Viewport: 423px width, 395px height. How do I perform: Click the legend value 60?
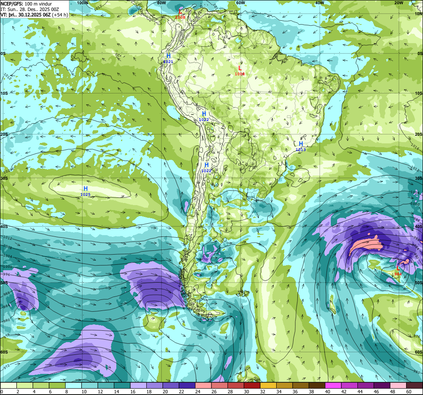pyautogui.click(x=409, y=392)
